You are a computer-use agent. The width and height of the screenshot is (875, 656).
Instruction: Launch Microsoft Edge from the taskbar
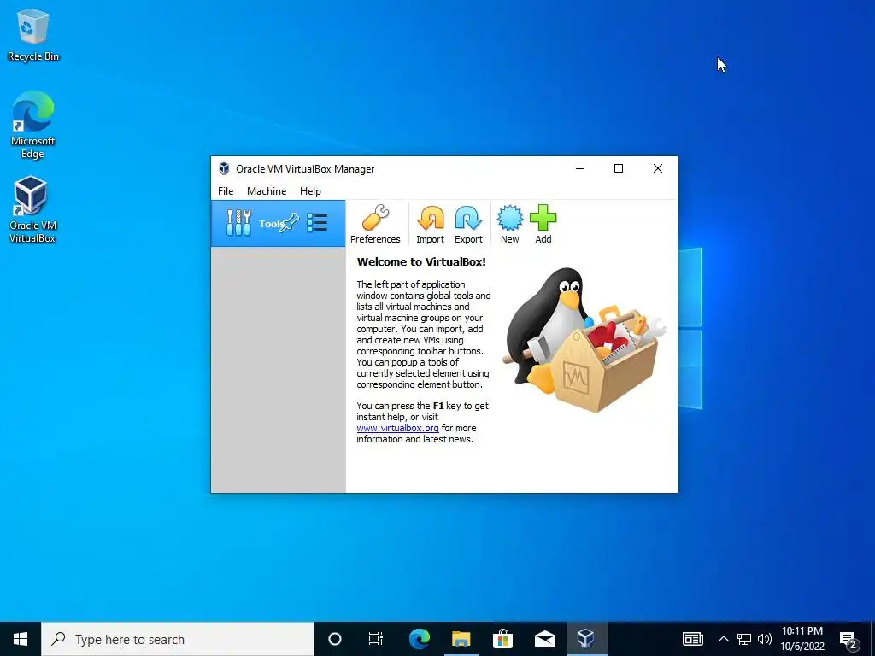[419, 639]
